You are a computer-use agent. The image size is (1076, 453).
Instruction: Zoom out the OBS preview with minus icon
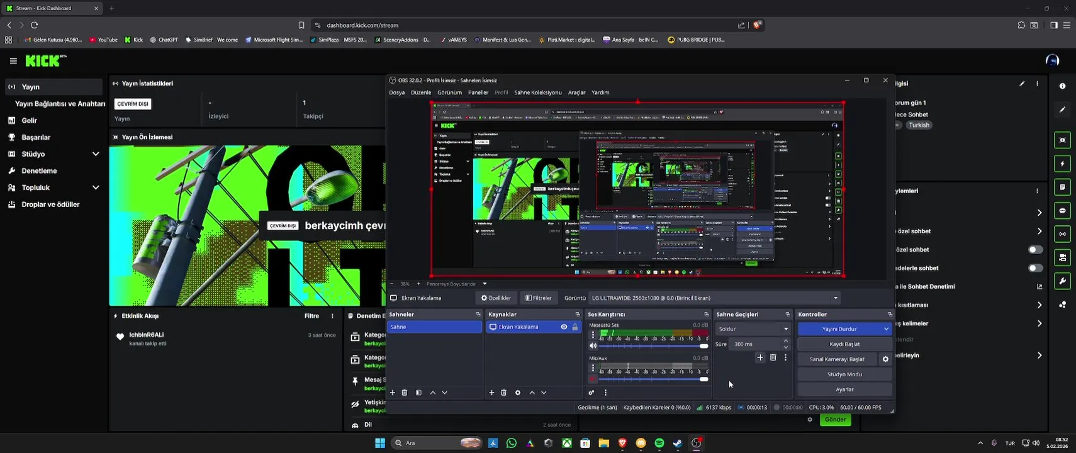[391, 284]
